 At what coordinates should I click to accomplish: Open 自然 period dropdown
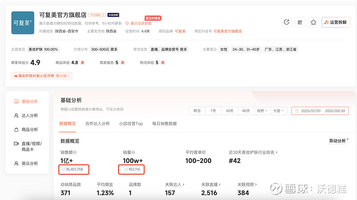click(x=262, y=111)
